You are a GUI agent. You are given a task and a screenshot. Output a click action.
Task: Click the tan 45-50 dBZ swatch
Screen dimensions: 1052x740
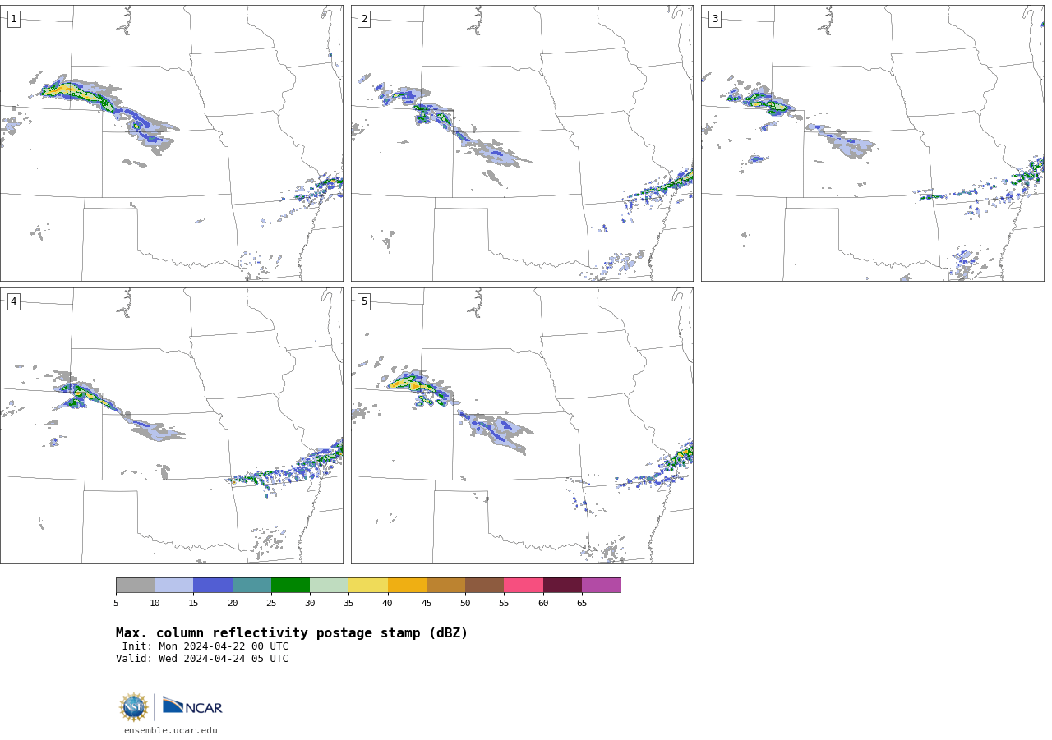coord(445,585)
